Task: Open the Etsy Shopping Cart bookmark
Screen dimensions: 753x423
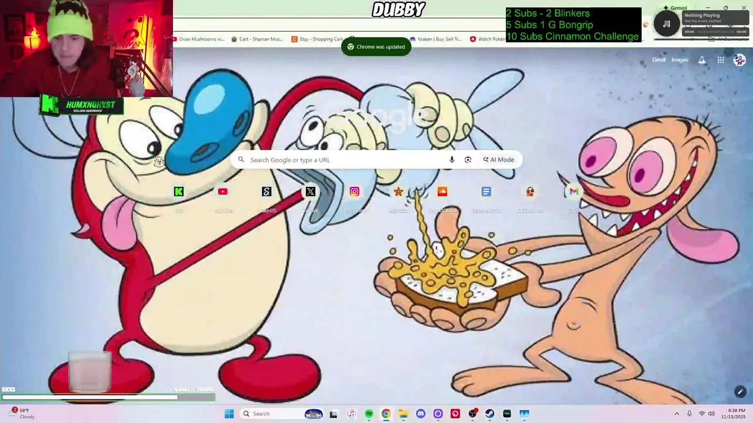Action: point(317,39)
